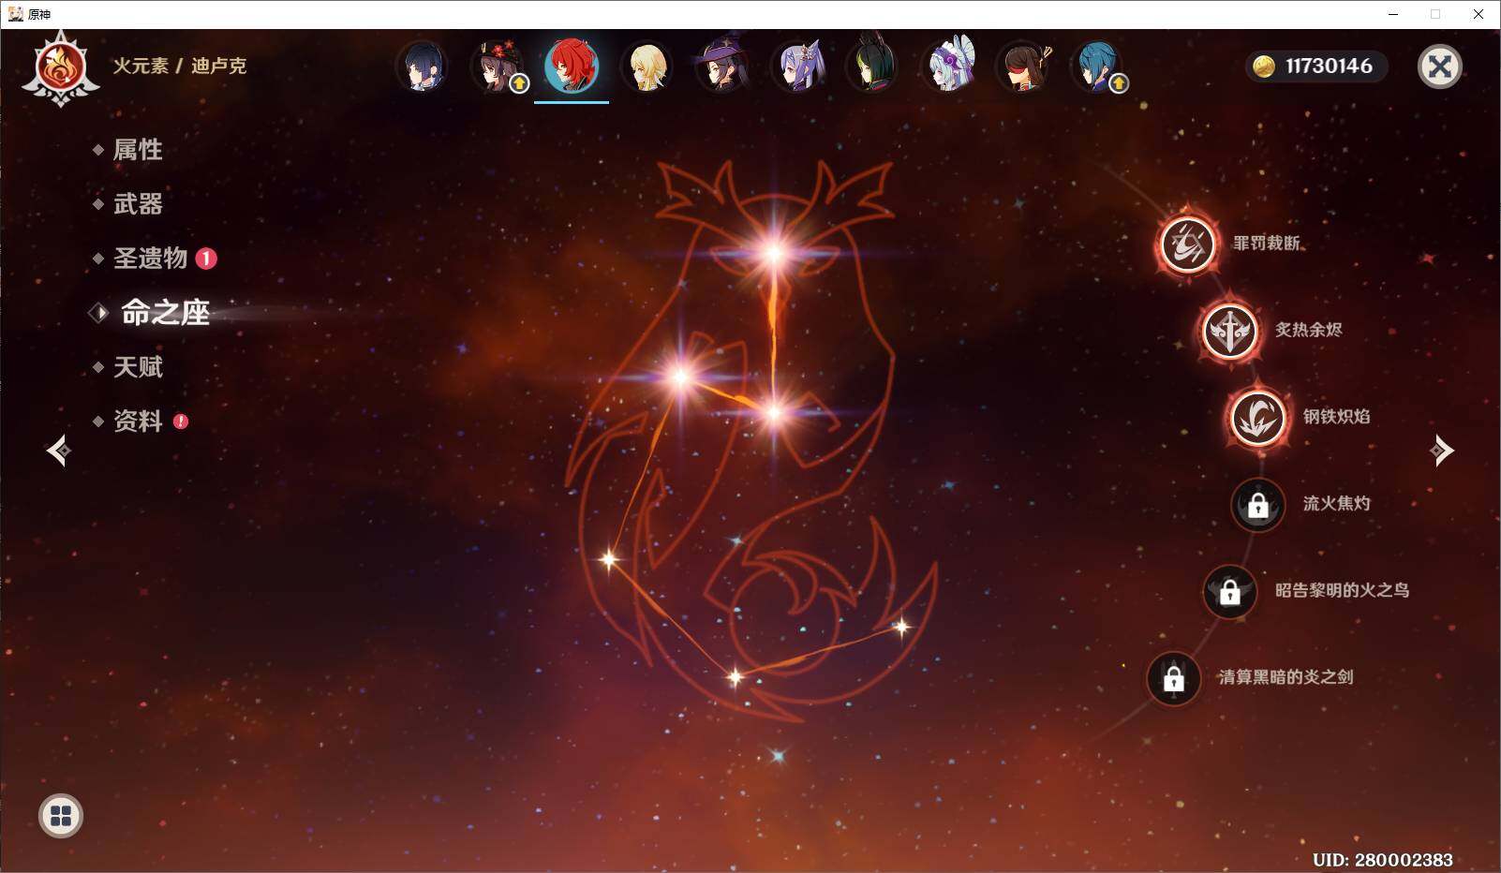Click the 原神 app icon in title bar
Screen dimensions: 1501x873
(15, 14)
